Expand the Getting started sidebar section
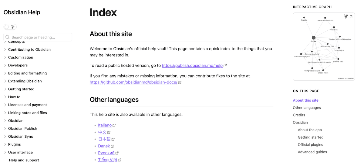 (x=5, y=89)
